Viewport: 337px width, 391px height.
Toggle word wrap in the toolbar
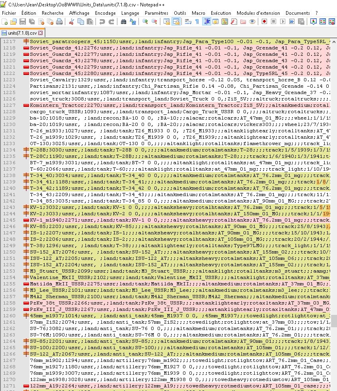click(188, 22)
